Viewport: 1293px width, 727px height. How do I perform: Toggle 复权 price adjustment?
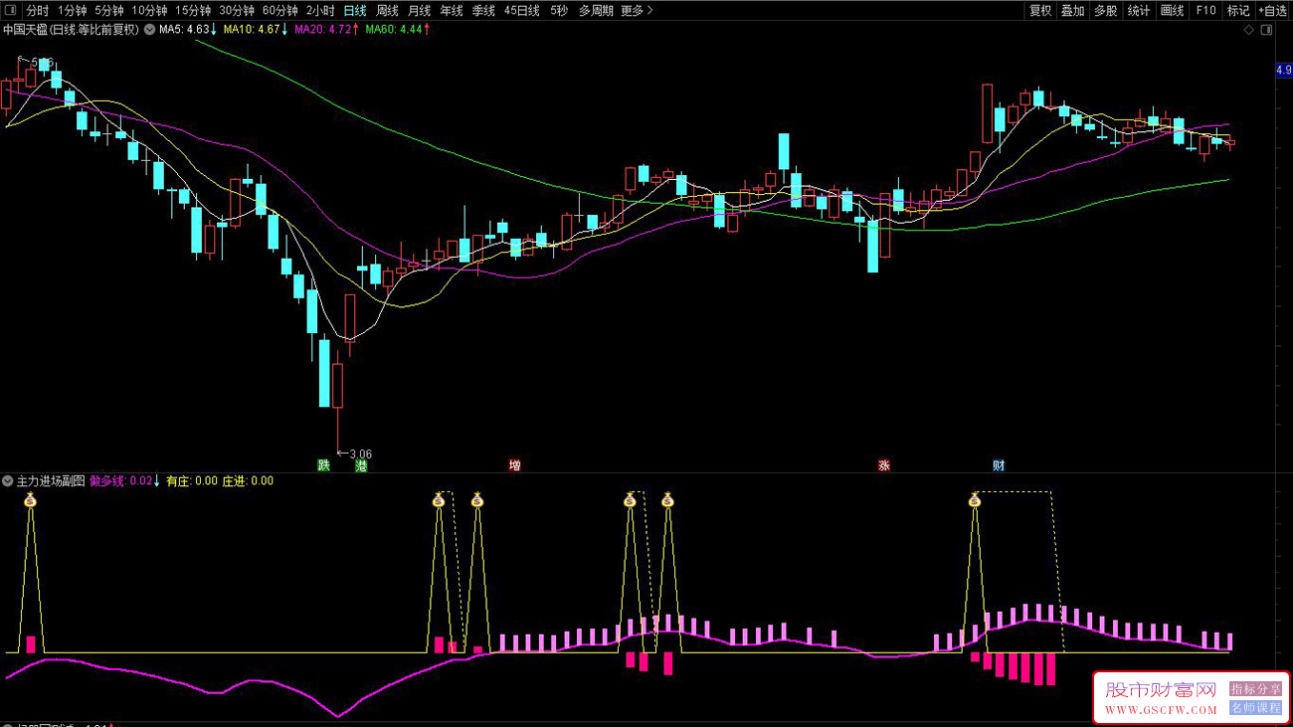[x=1040, y=11]
